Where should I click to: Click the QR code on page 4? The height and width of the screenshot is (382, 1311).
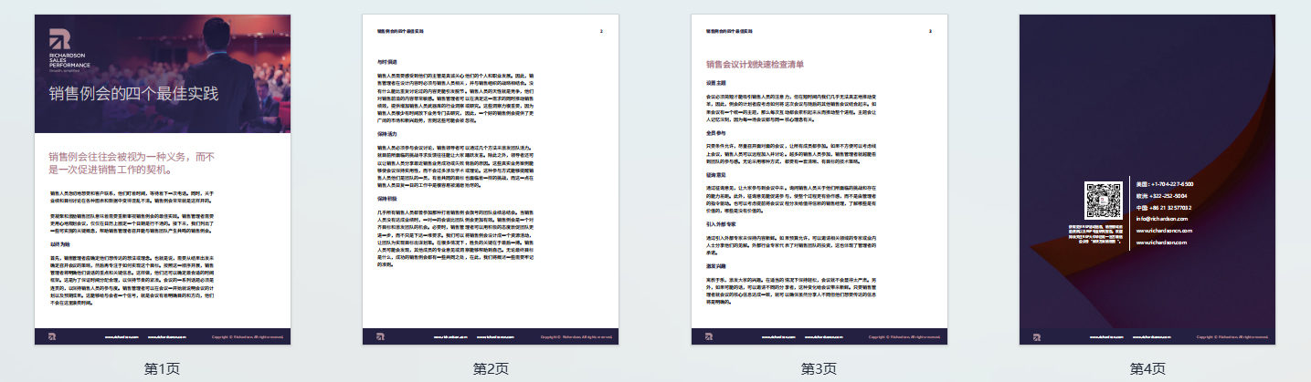pyautogui.click(x=1102, y=201)
